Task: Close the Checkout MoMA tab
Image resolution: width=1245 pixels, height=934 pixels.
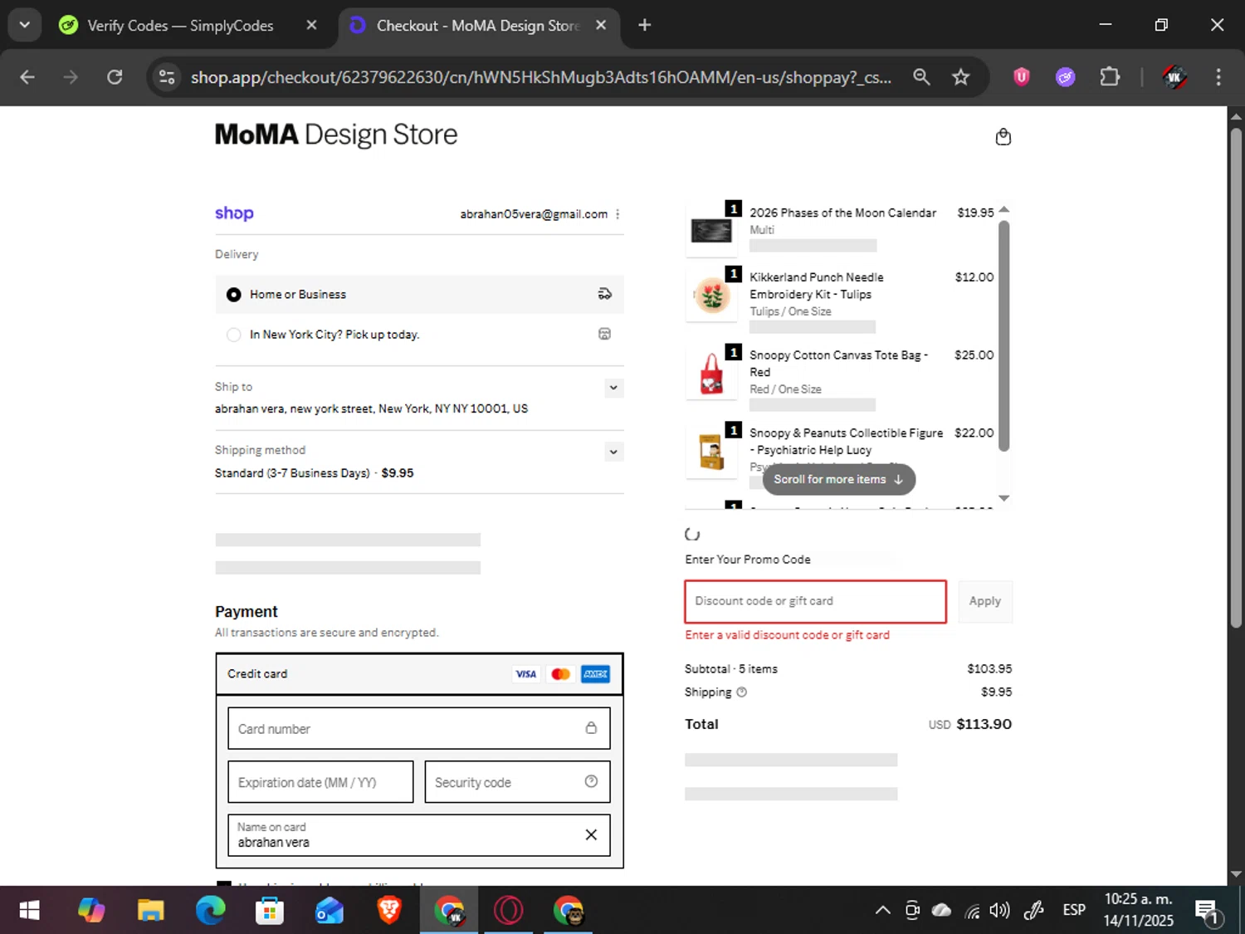Action: click(601, 25)
